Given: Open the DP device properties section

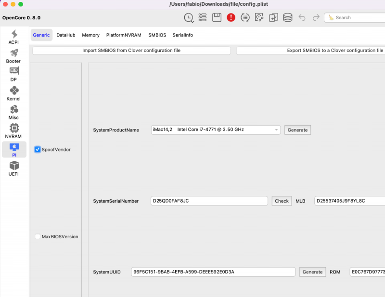Looking at the screenshot, I should 13,75.
